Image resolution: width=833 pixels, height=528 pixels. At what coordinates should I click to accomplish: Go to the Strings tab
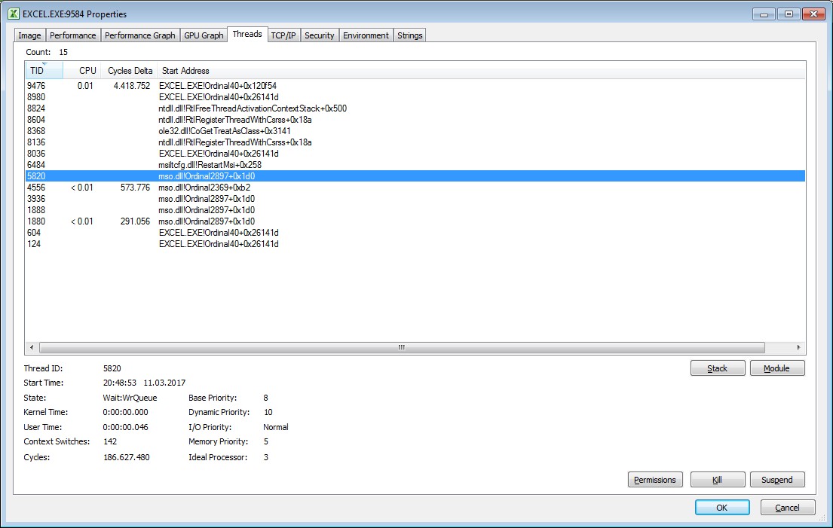(409, 35)
